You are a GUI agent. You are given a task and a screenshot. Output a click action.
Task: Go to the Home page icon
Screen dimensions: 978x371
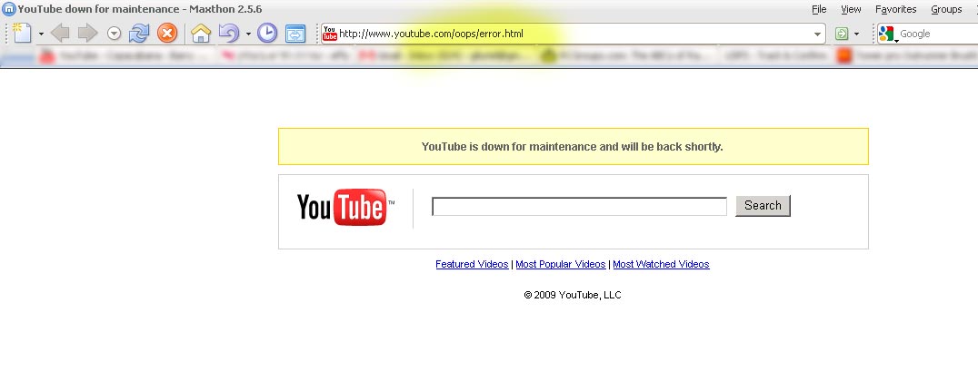click(x=200, y=33)
